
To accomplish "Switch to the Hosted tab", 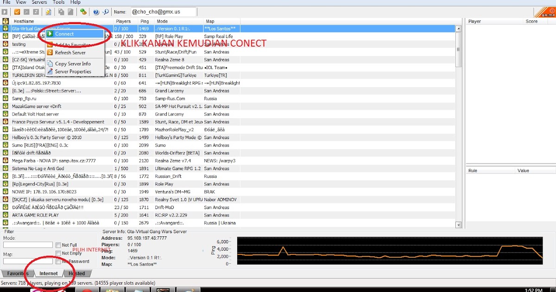I will 77,273.
